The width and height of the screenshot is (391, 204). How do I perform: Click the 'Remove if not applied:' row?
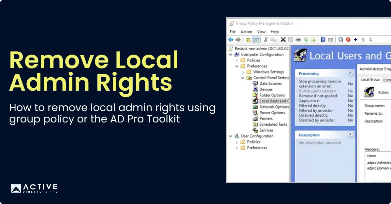[x=326, y=96]
